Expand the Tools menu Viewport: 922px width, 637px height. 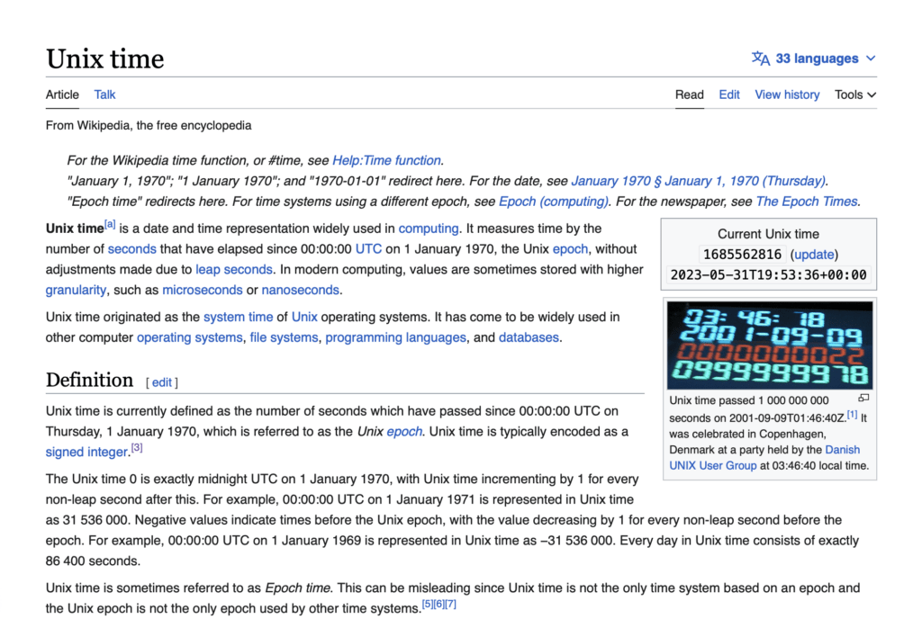[854, 94]
